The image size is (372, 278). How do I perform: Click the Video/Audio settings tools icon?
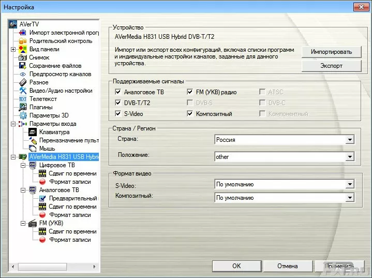point(22,91)
